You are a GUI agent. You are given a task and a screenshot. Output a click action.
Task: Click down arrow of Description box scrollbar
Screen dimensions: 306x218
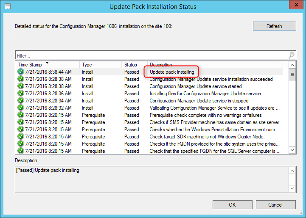(x=292, y=188)
